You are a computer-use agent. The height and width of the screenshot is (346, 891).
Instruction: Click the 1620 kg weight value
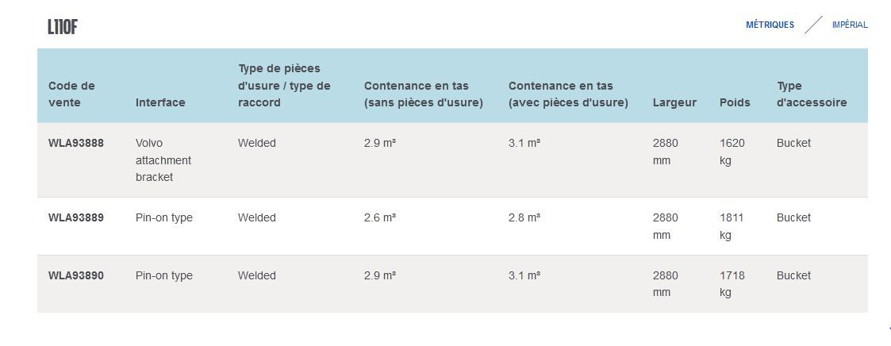point(732,152)
